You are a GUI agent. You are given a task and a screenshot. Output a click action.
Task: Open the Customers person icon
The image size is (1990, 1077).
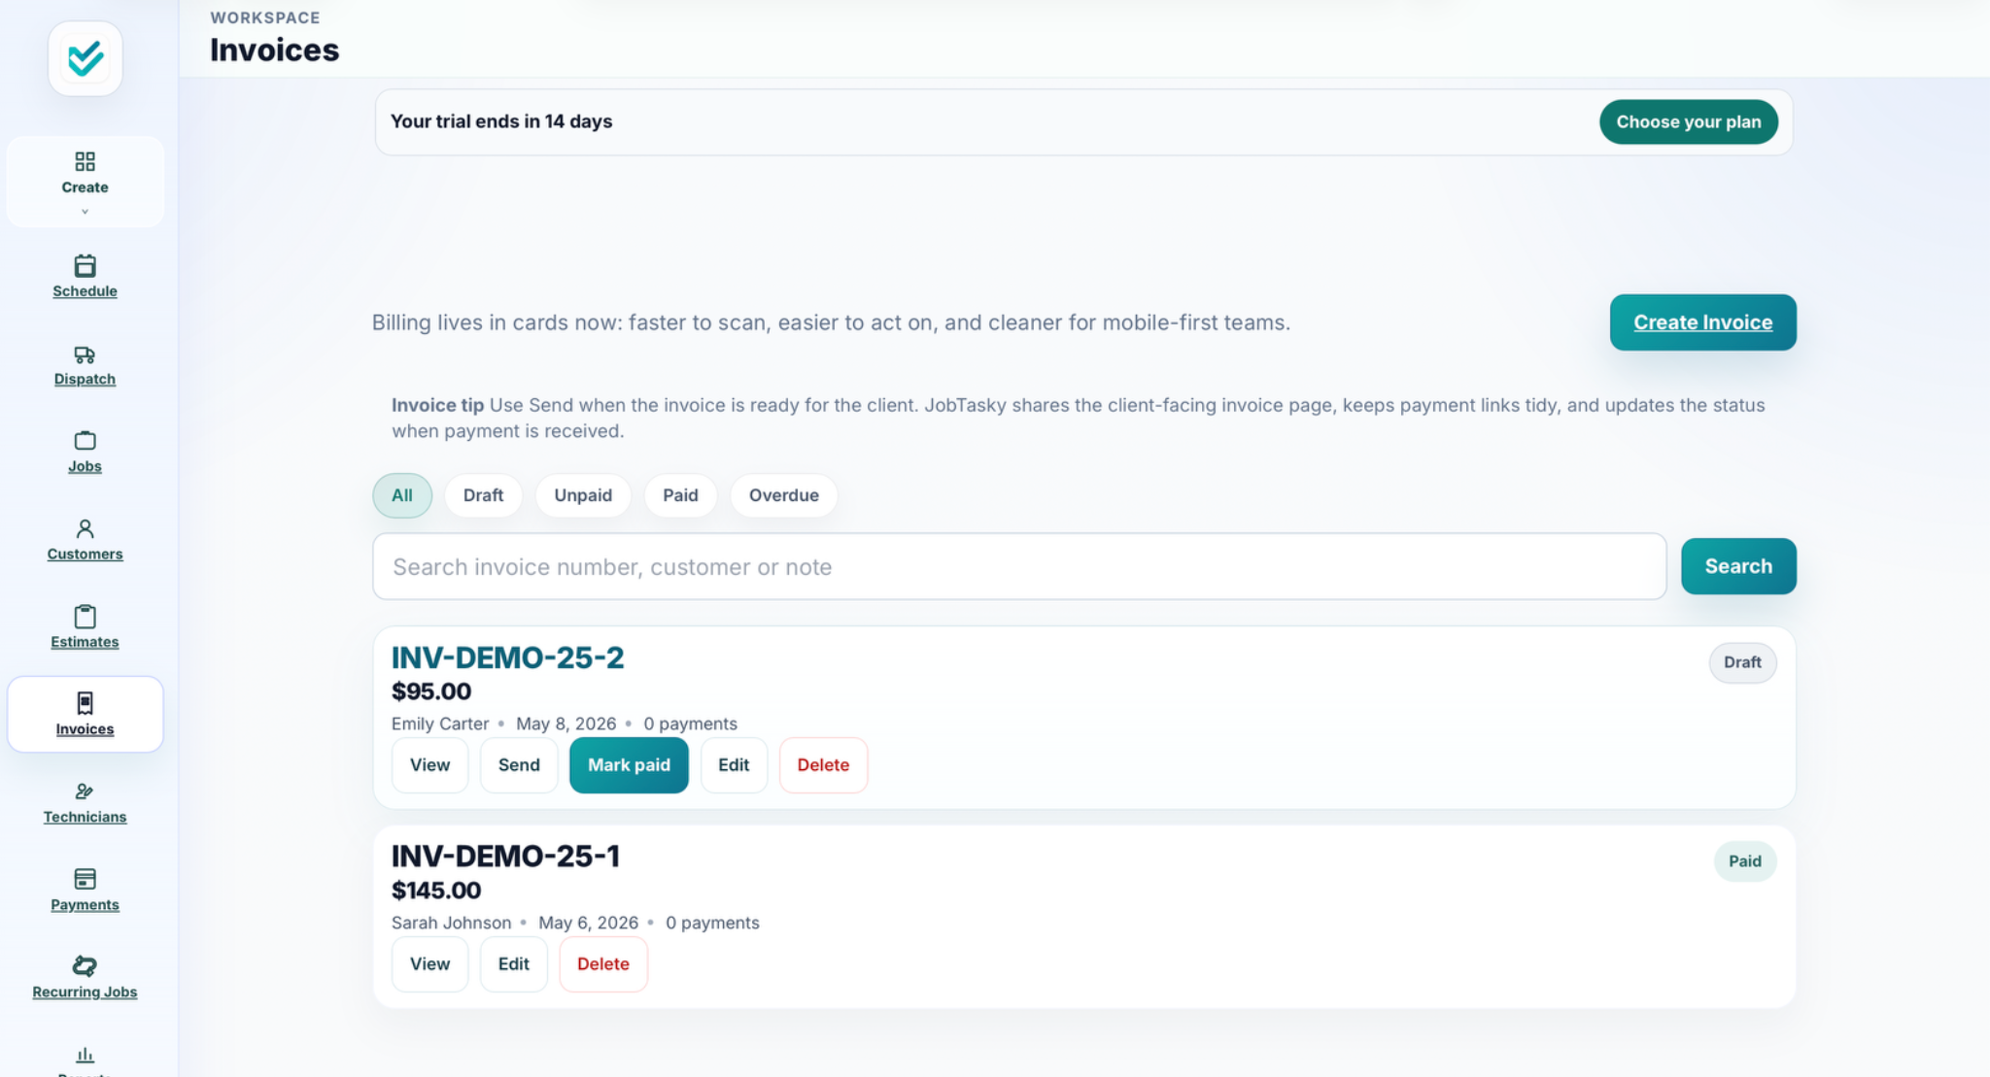tap(86, 529)
